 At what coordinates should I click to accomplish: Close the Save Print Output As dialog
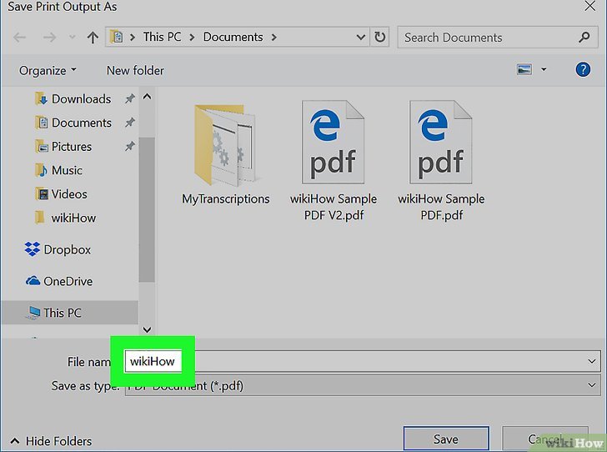pos(590,6)
